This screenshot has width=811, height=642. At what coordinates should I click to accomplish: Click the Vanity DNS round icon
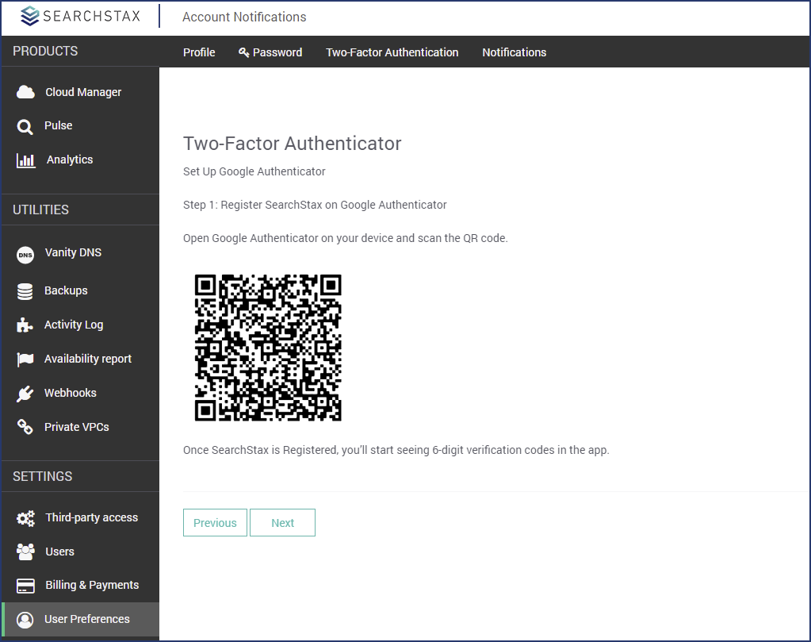pos(25,255)
